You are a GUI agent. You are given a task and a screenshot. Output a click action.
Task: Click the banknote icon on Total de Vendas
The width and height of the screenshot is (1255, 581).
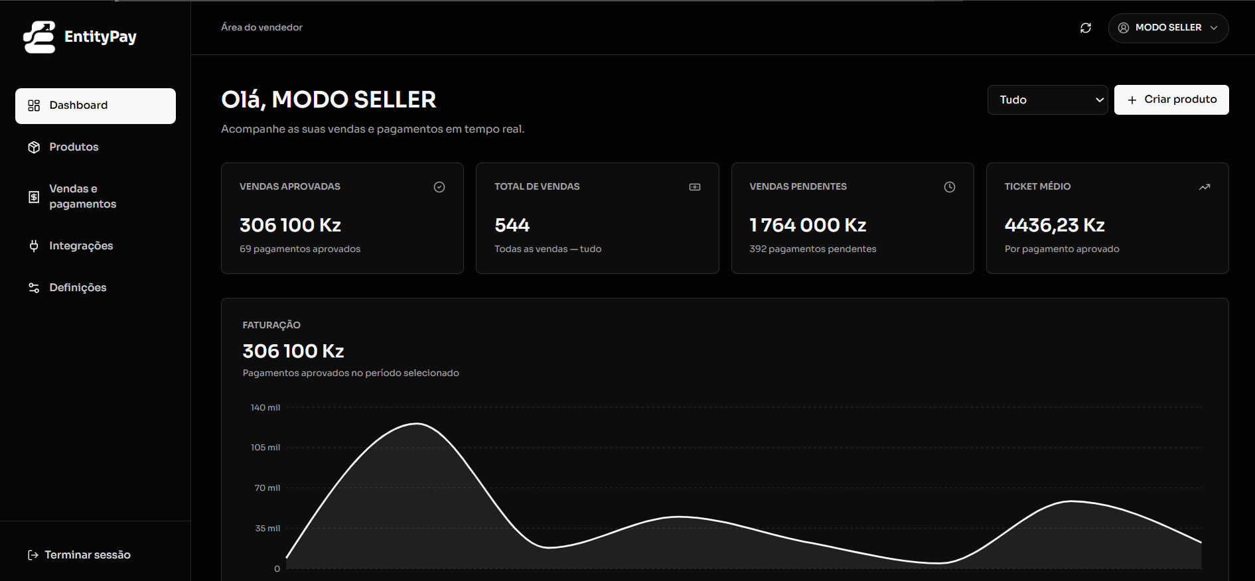695,187
